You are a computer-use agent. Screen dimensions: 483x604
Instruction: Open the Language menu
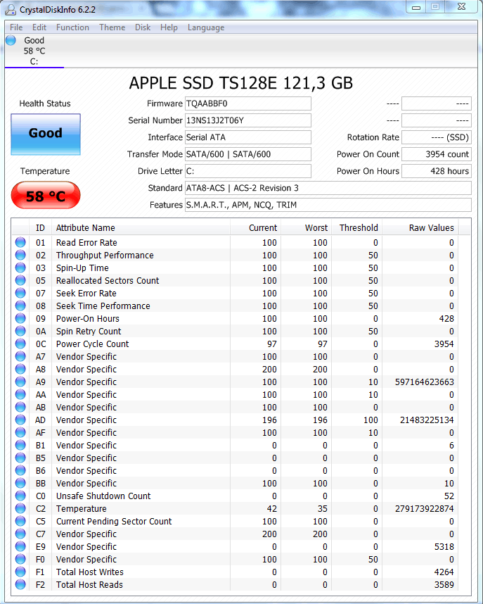coord(206,27)
